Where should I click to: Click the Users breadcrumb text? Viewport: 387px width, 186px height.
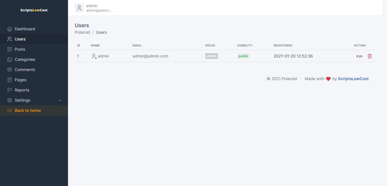pos(101,32)
